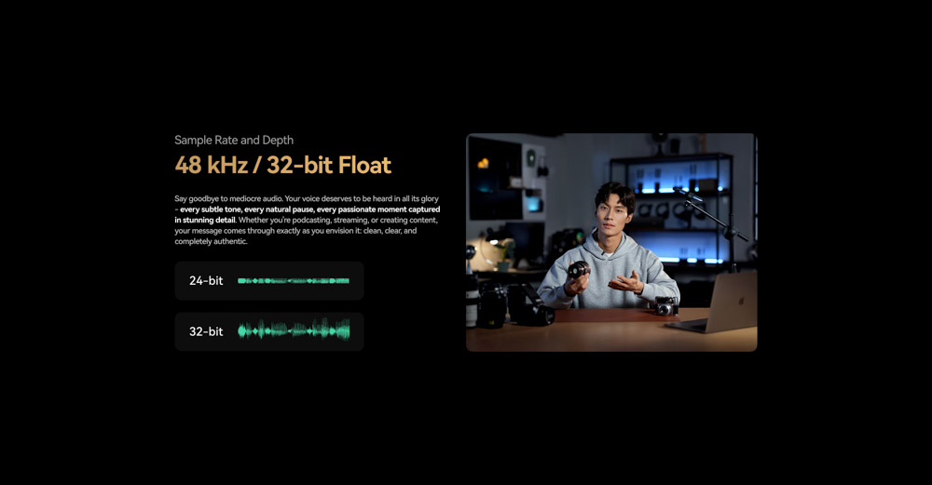Click the 24-bit waveform graphic
Image resolution: width=932 pixels, height=485 pixels.
point(294,280)
